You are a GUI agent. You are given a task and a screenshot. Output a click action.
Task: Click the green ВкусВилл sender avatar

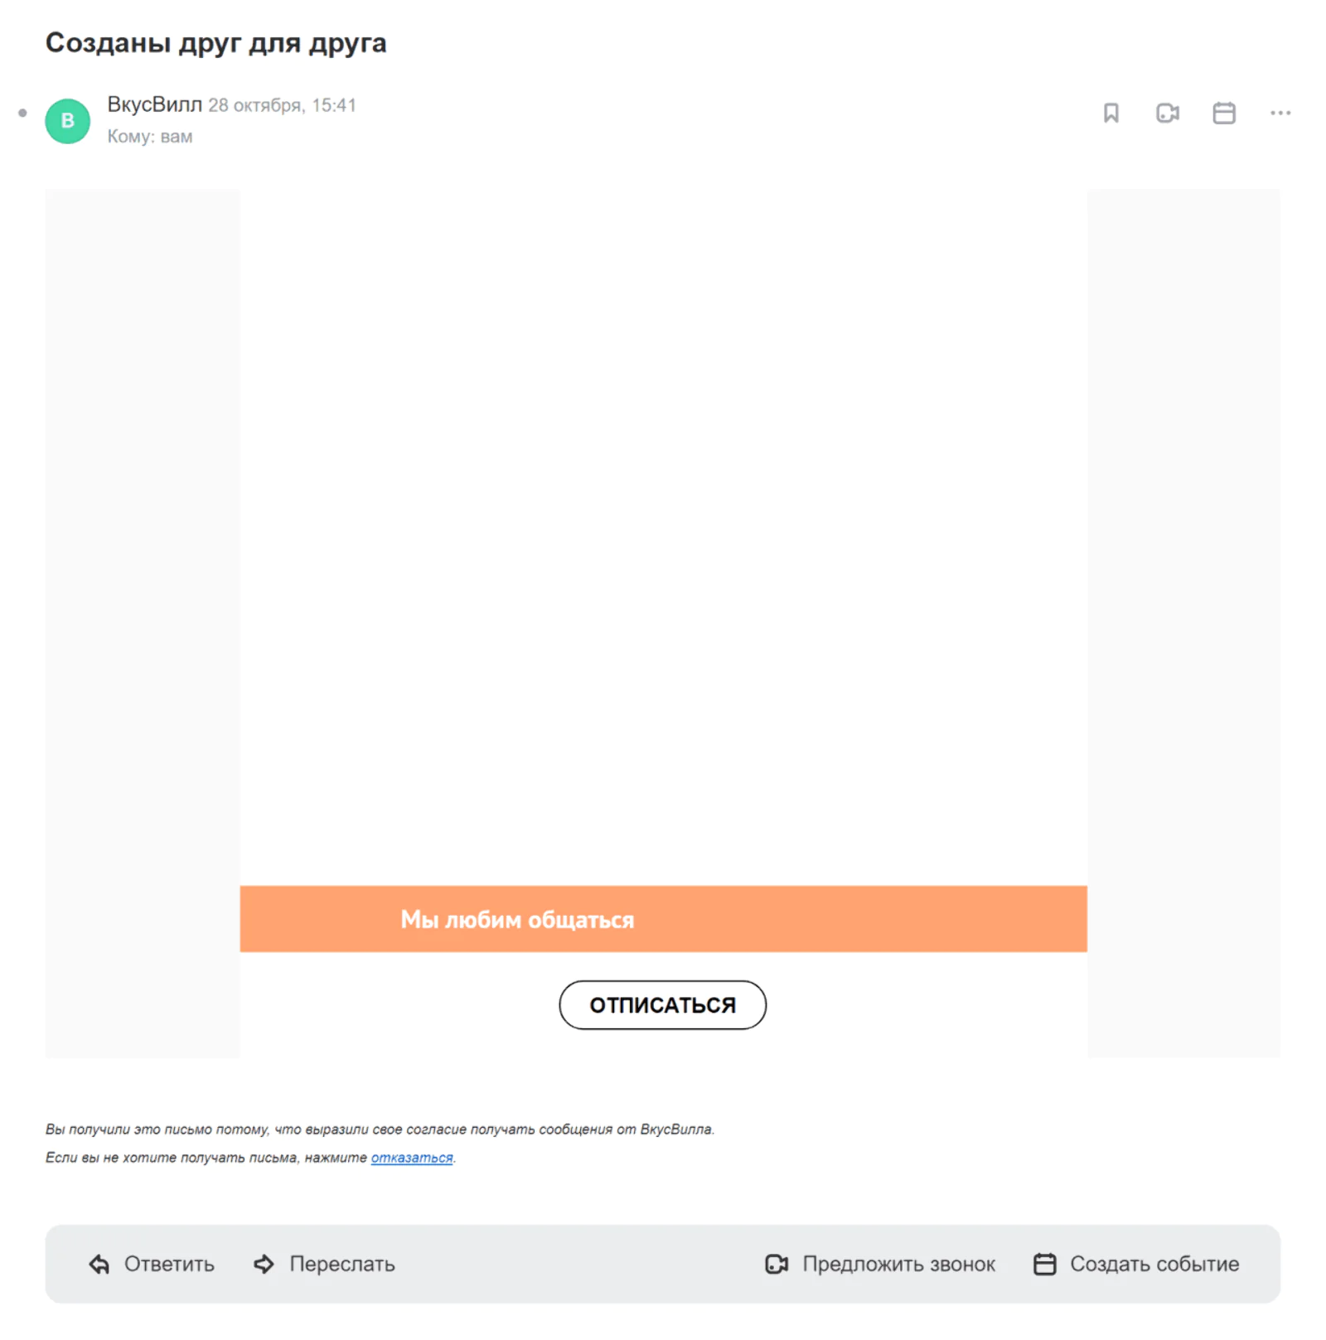[x=68, y=121]
